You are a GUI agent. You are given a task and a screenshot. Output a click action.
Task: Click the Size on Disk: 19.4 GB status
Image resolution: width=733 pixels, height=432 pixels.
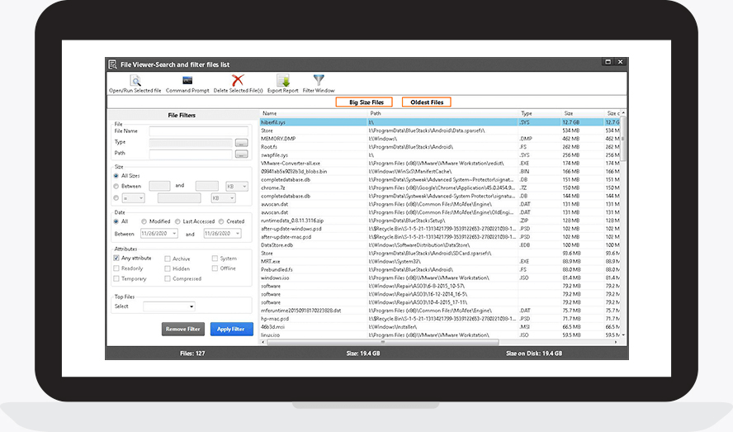tap(534, 354)
